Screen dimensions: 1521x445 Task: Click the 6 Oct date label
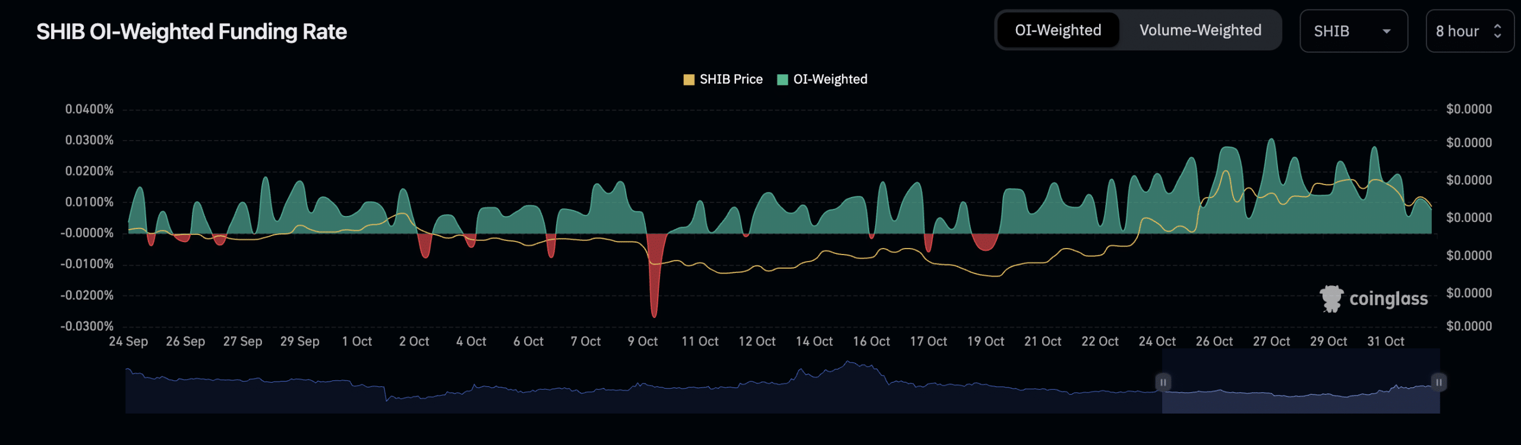coord(529,342)
